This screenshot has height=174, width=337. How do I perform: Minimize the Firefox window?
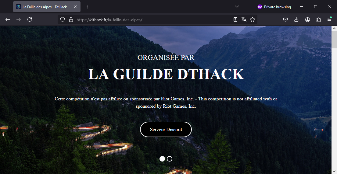[302, 7]
